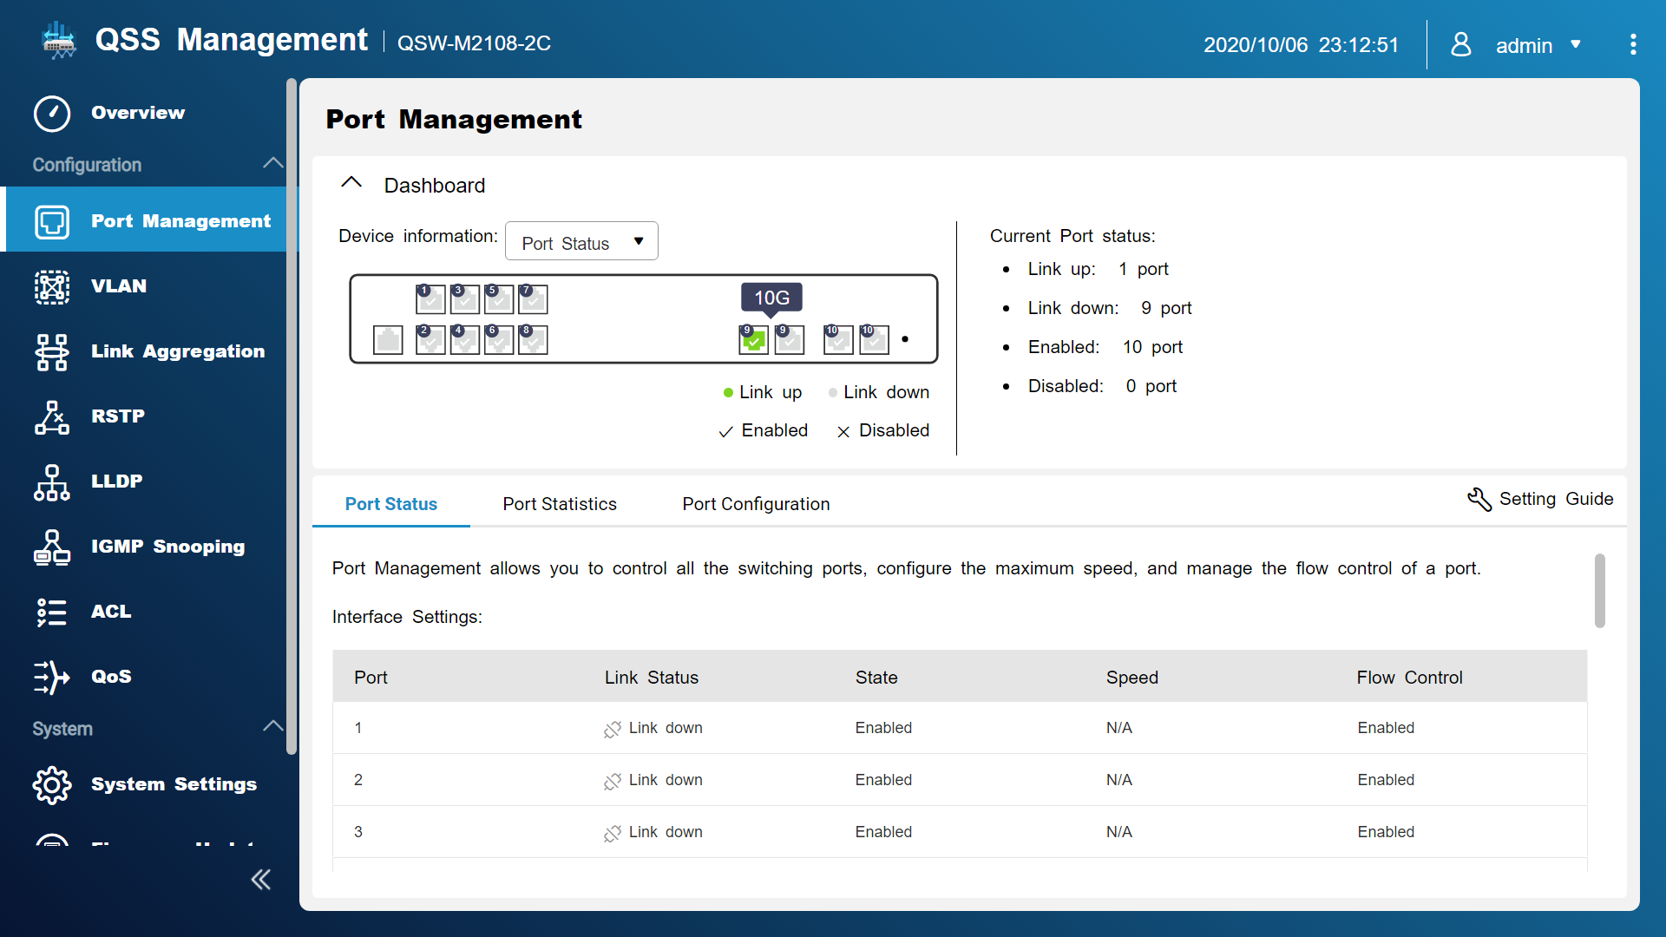Image resolution: width=1666 pixels, height=937 pixels.
Task: Open System Settings gear icon
Action: (52, 784)
